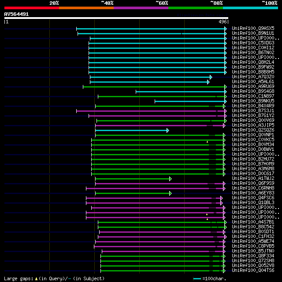Screen dimensions: 282x282
Task: Click the short cyan alignment bar for B9NKU5
Action: (189, 102)
